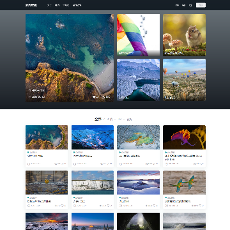Click the heart icon on white cliffs card
Image resolution: width=230 pixels, height=230 pixels.
pyautogui.click(x=108, y=206)
